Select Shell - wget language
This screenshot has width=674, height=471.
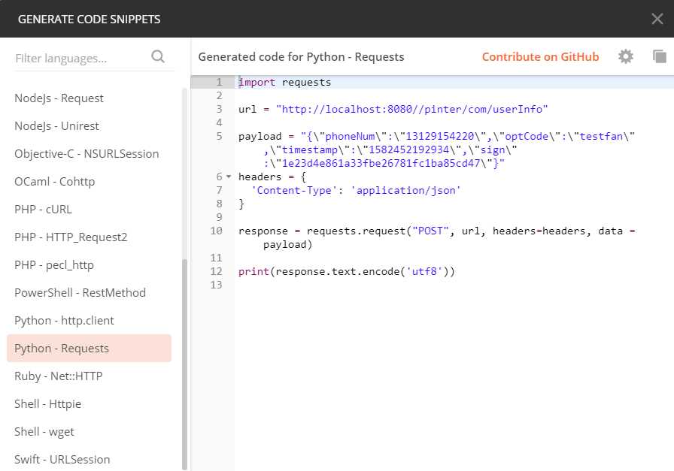click(x=44, y=431)
